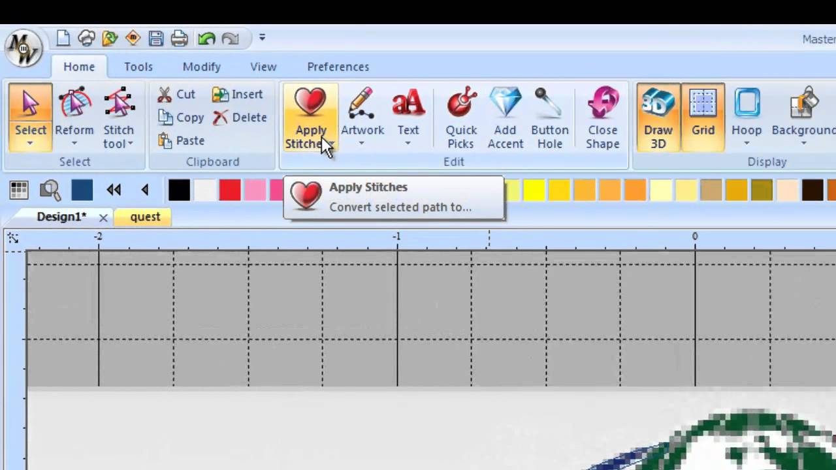Click the grayed-out Redo arrow icon

(230, 39)
